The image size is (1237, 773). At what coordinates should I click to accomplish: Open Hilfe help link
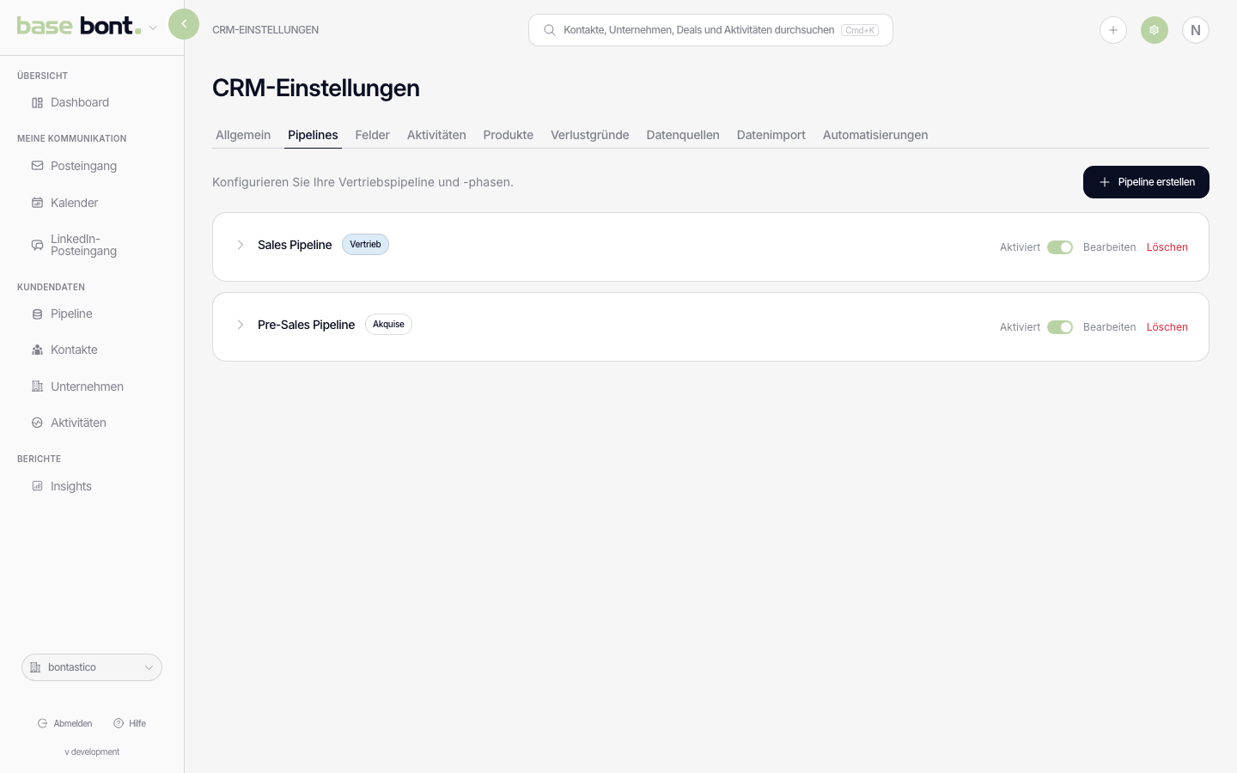pyautogui.click(x=130, y=723)
